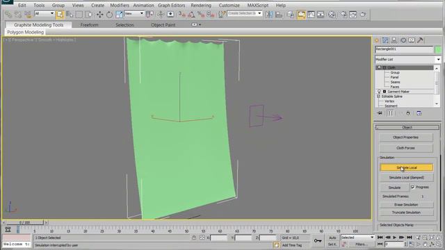Collapse the Editable Spline tree
445x250 pixels.
click(378, 97)
